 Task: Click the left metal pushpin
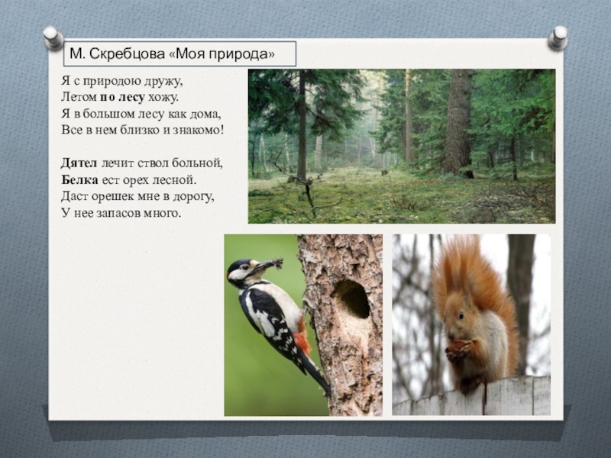[53, 37]
